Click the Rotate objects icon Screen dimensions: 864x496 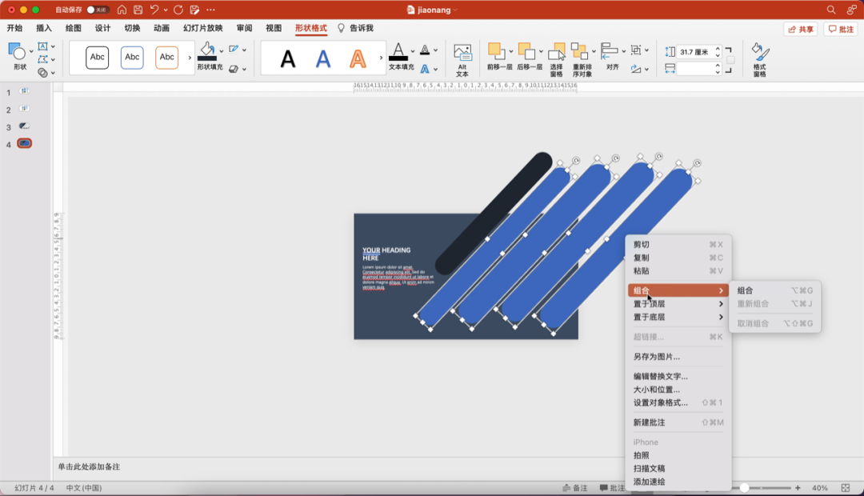(636, 69)
